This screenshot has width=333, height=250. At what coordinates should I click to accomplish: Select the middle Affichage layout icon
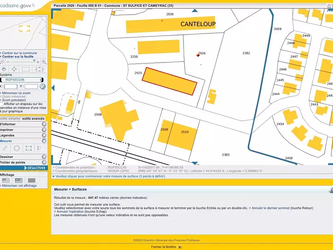pos(19,180)
